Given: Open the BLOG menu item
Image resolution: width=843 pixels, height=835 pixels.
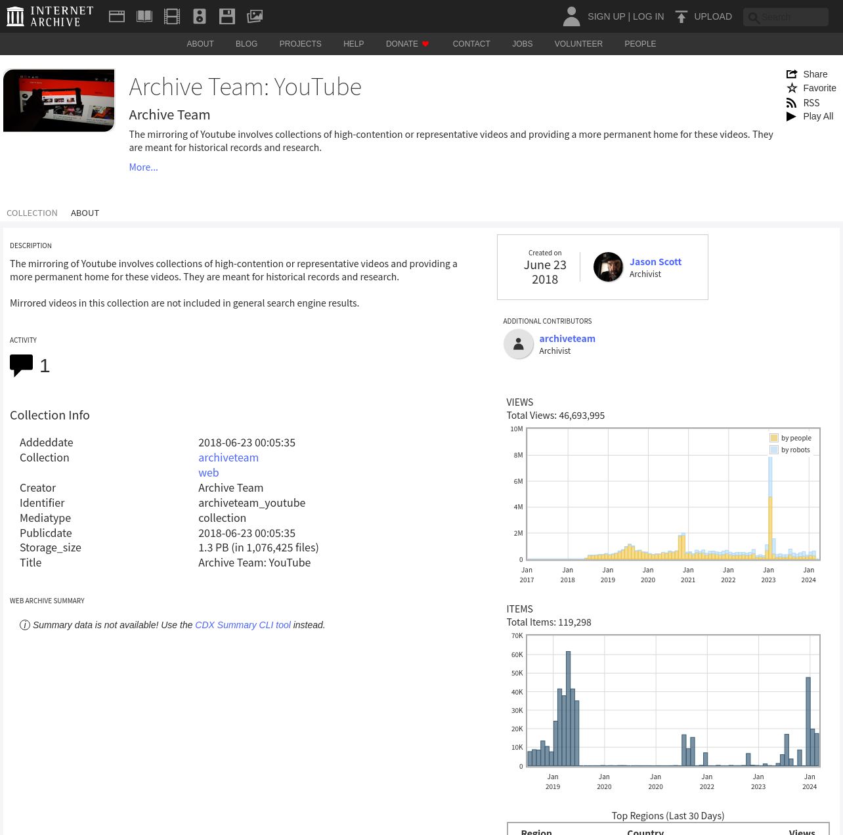Looking at the screenshot, I should coord(247,44).
